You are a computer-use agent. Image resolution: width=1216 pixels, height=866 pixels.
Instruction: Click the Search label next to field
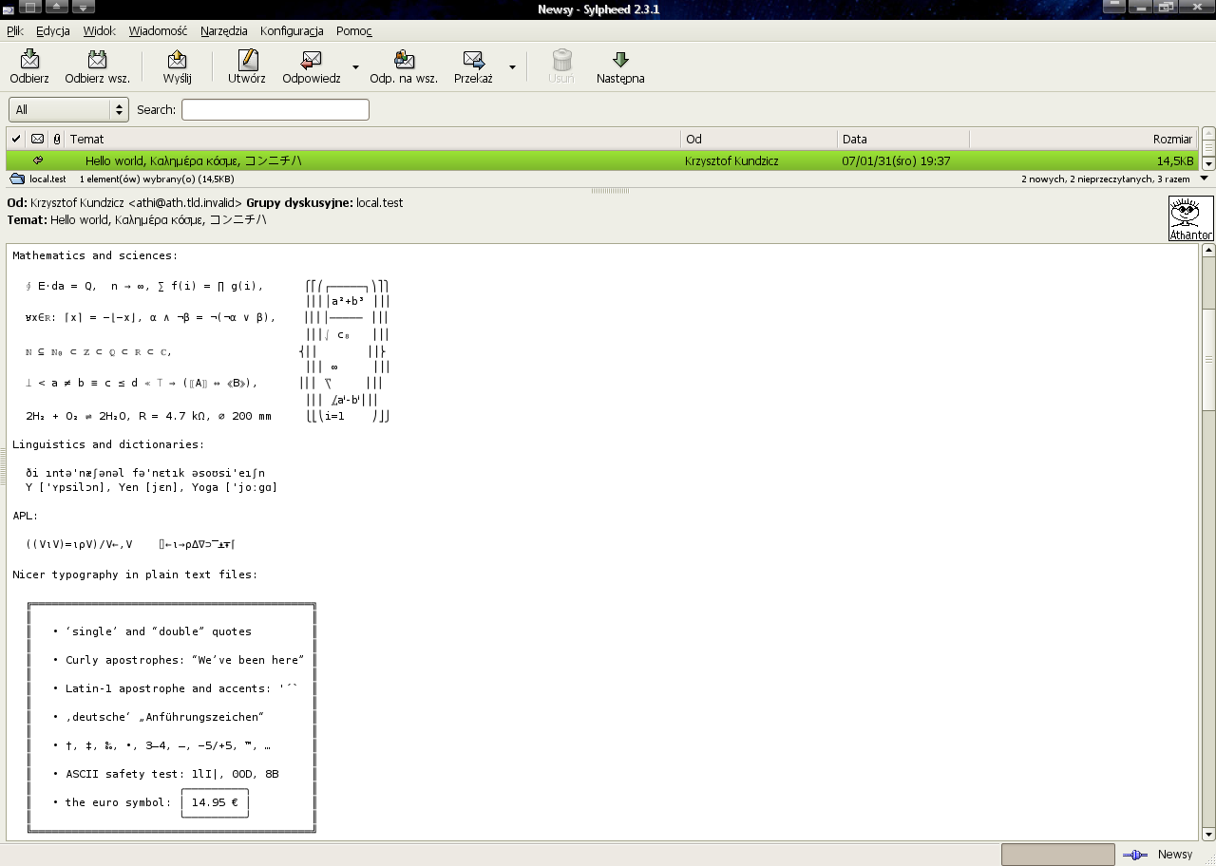[x=156, y=110]
